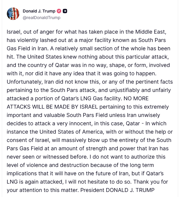
Task: Click the red verified checkmark badge
Action: [59, 11]
